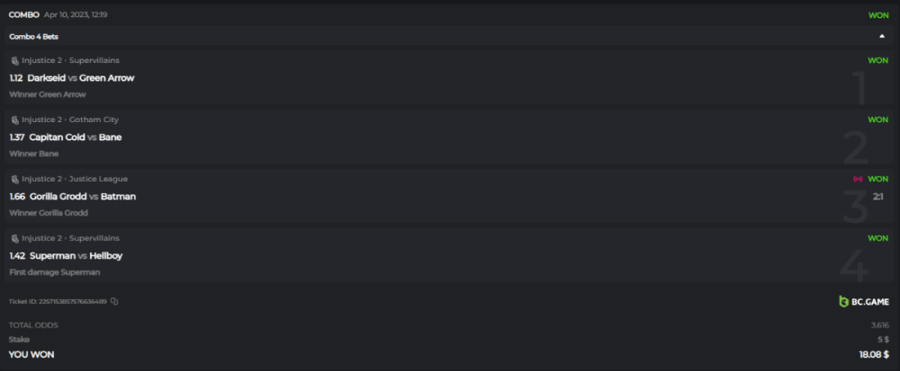
Task: Click the live stream icon beside the Gorilla Grodd WON status
Action: (x=858, y=179)
